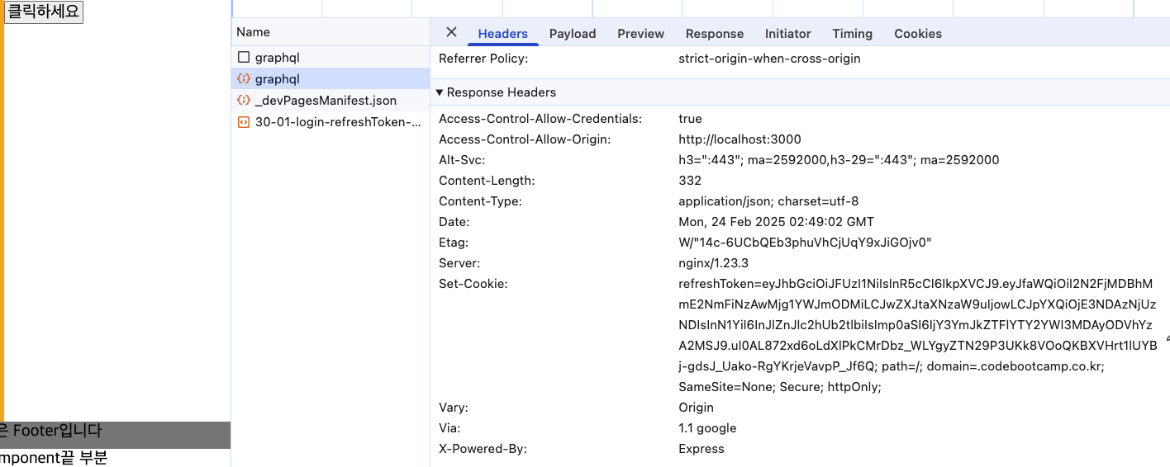This screenshot has height=467, width=1170.
Task: Click the Via value 1.1 google
Action: pyautogui.click(x=707, y=428)
